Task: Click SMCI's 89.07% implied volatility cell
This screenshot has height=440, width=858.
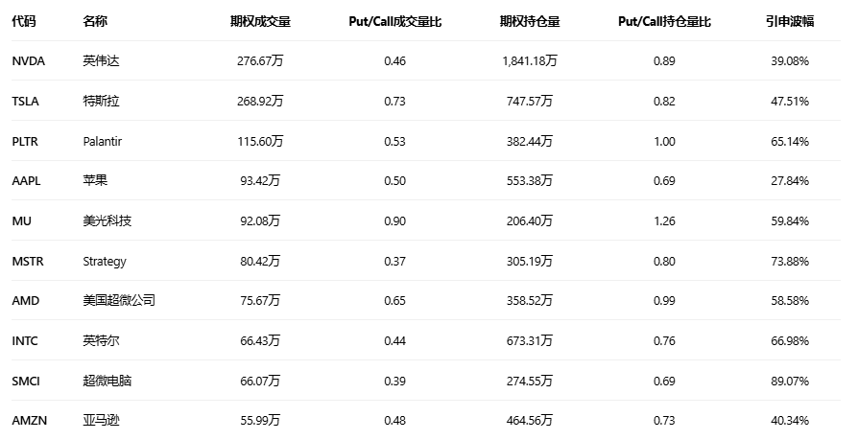Action: [x=790, y=382]
